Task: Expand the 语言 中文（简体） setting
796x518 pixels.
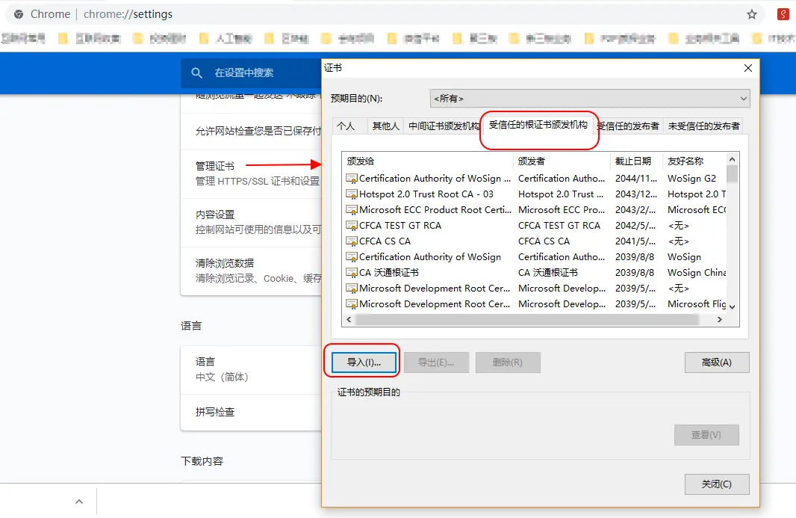Action: point(252,369)
